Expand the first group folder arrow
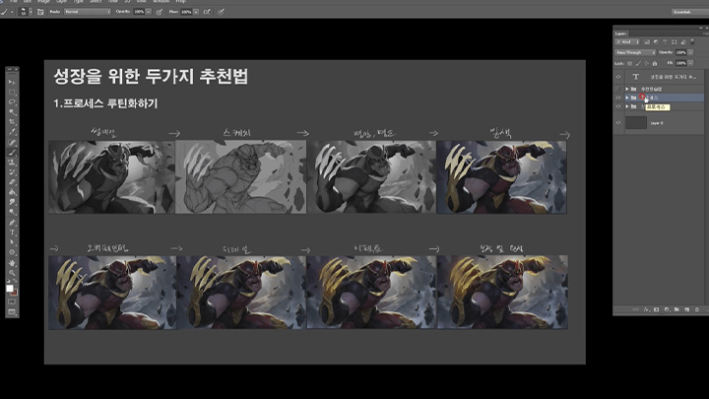Screen dimensions: 709x399 pos(627,89)
